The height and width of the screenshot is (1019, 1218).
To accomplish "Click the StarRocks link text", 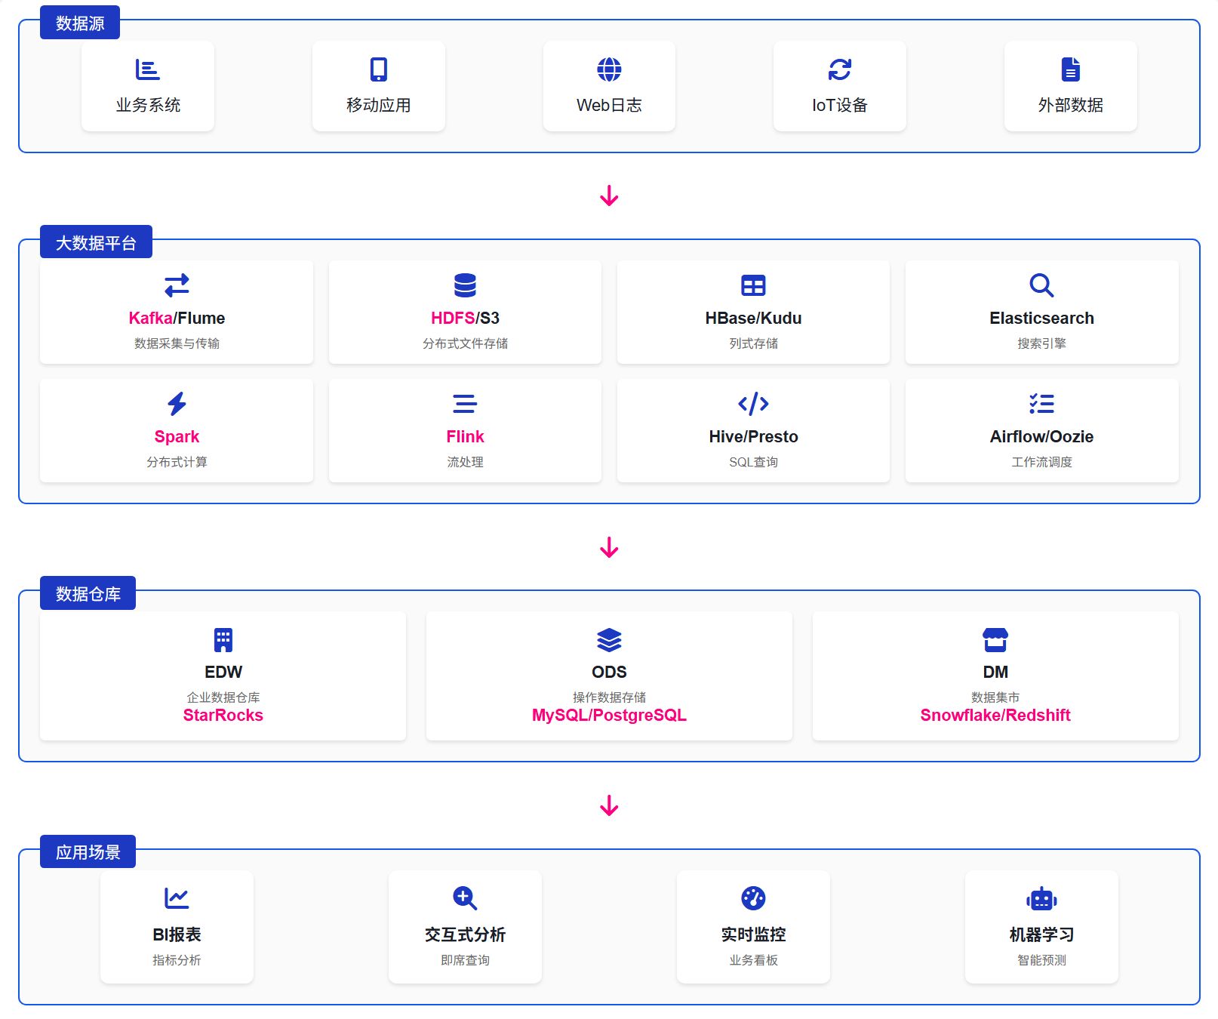I will [x=223, y=716].
